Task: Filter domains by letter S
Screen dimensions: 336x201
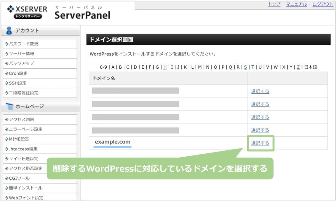Action: [245, 67]
